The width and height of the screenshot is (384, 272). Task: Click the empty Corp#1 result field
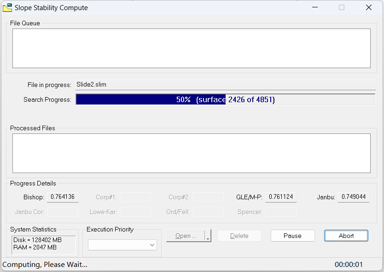point(135,197)
